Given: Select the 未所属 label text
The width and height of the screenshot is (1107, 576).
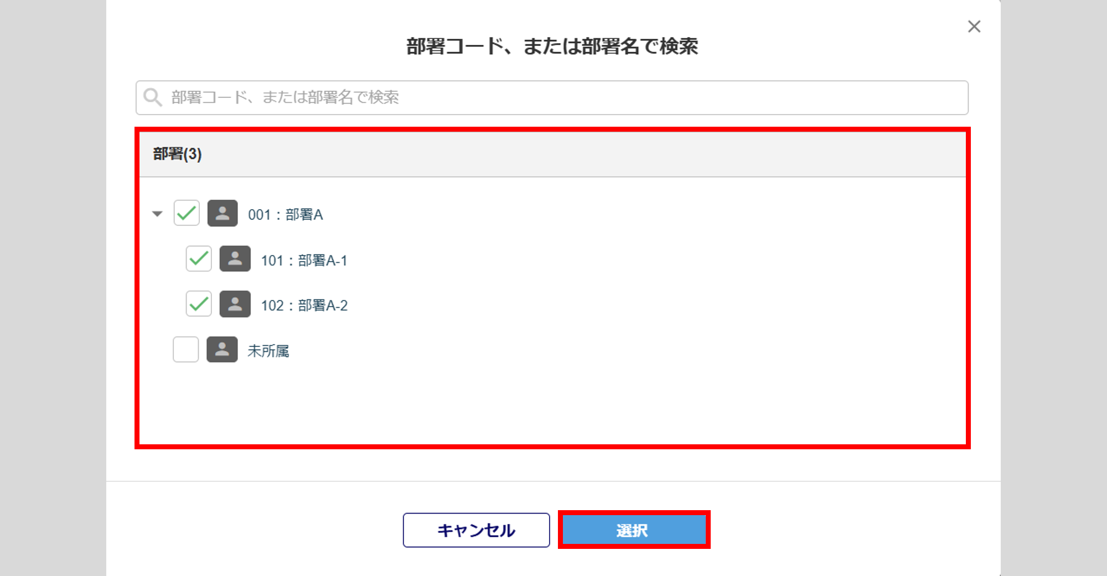Looking at the screenshot, I should [x=268, y=351].
